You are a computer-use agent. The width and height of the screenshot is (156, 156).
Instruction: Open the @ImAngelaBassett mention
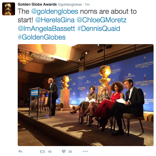(46, 29)
